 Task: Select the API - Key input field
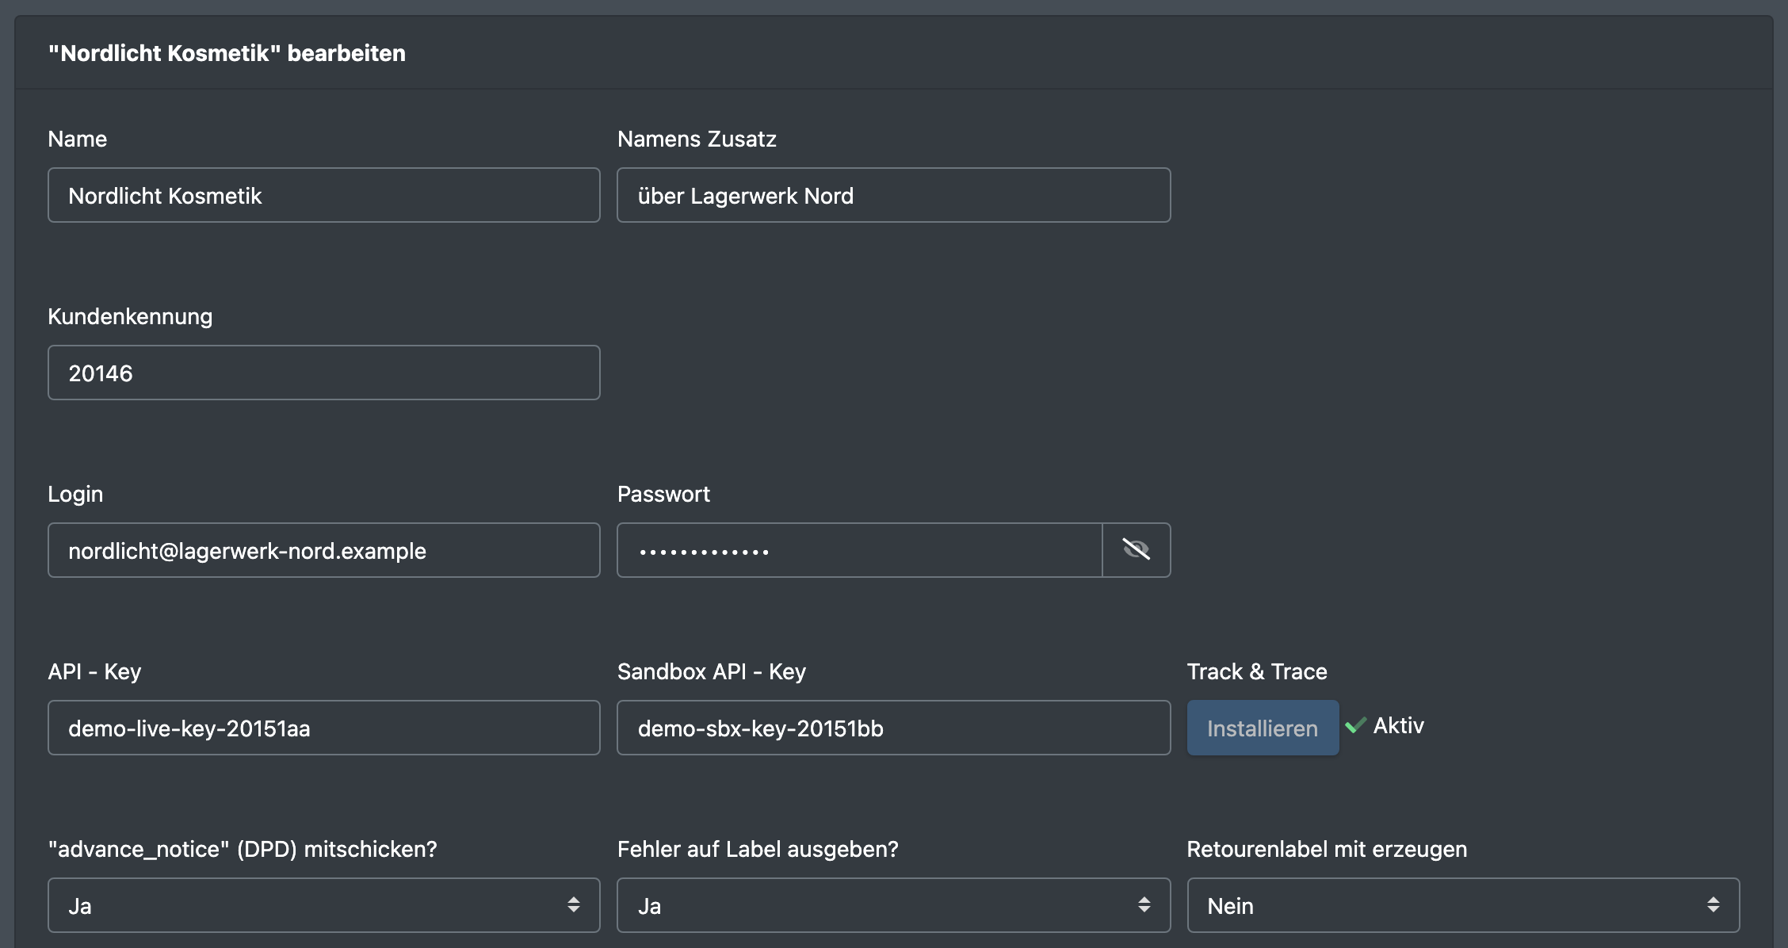(323, 728)
